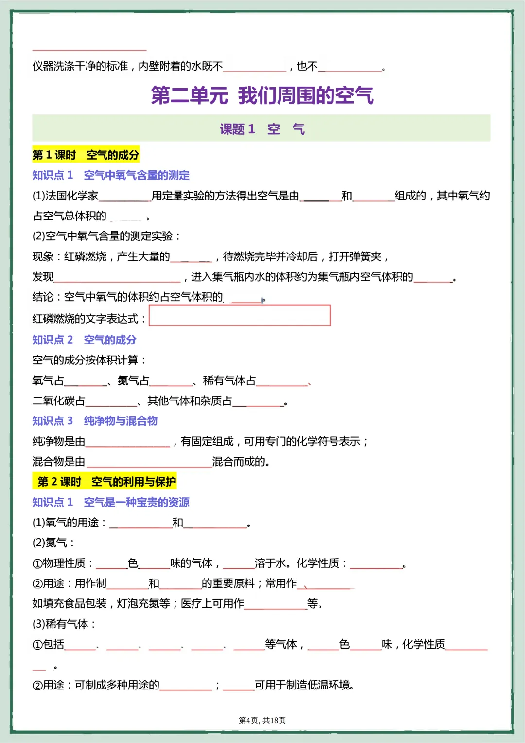Select heading 知识点 1 空气中氧气含量的测定

[111, 175]
